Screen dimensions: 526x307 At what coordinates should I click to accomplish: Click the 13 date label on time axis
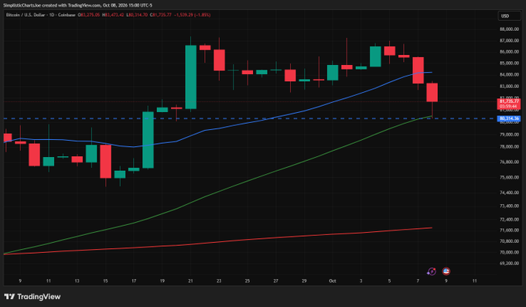tap(77, 281)
